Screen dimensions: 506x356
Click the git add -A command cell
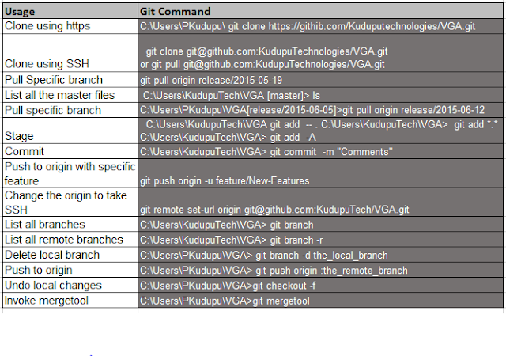point(320,131)
